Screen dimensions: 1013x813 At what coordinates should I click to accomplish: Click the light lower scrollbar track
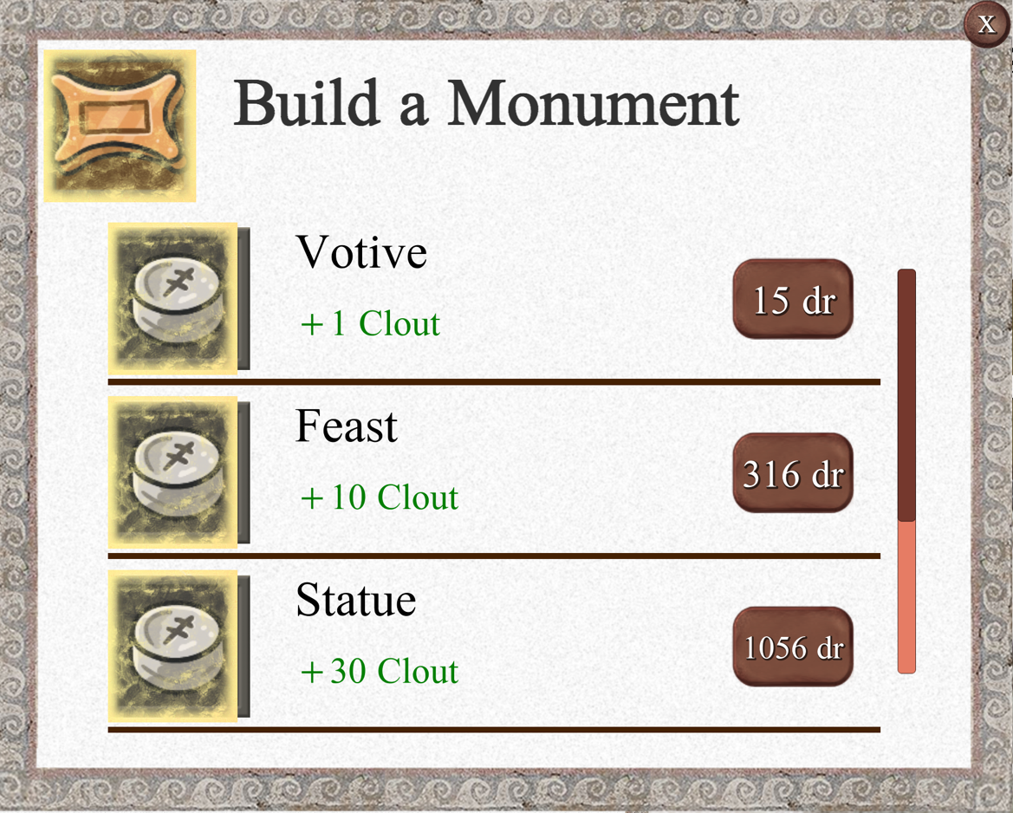906,596
